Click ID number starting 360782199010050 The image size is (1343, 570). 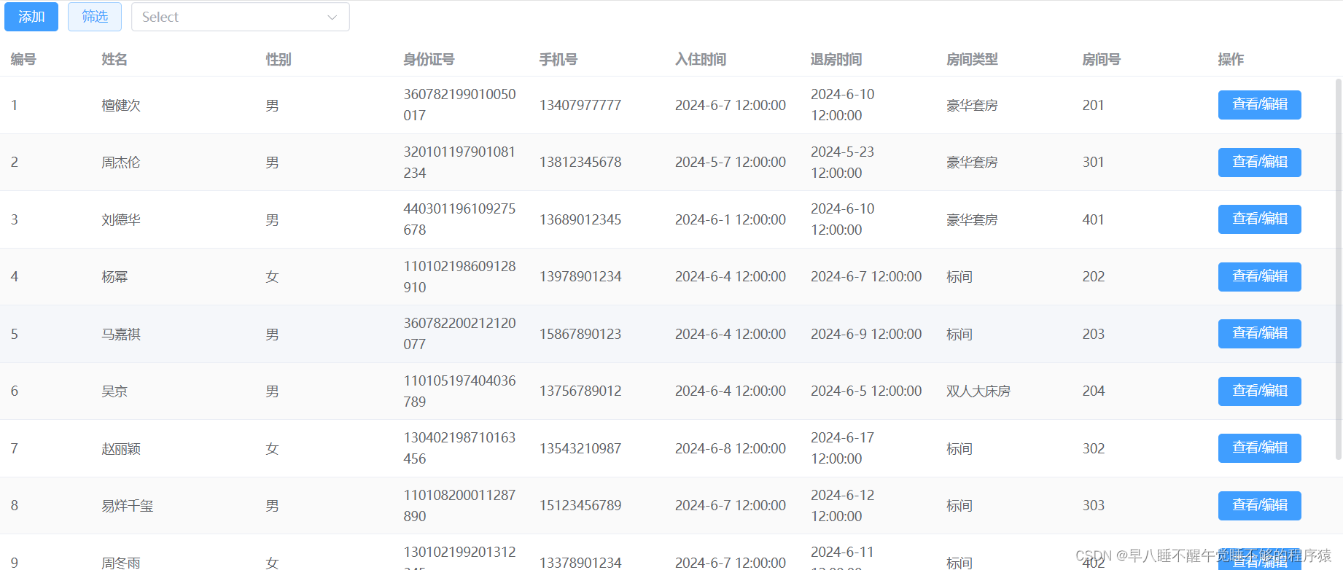[x=459, y=105]
